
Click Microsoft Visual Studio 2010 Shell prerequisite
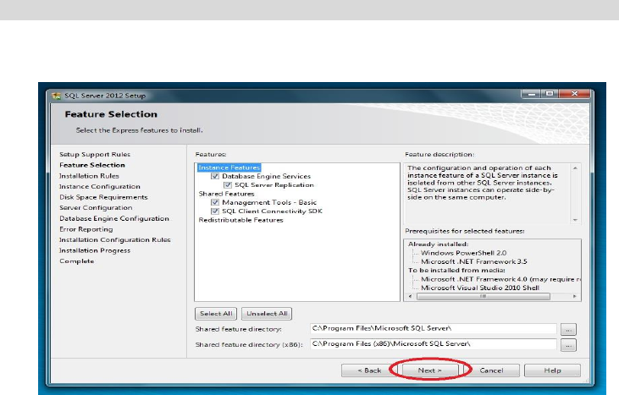[x=479, y=288]
